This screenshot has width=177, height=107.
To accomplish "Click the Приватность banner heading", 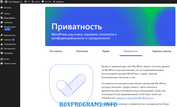I will click(77, 27).
